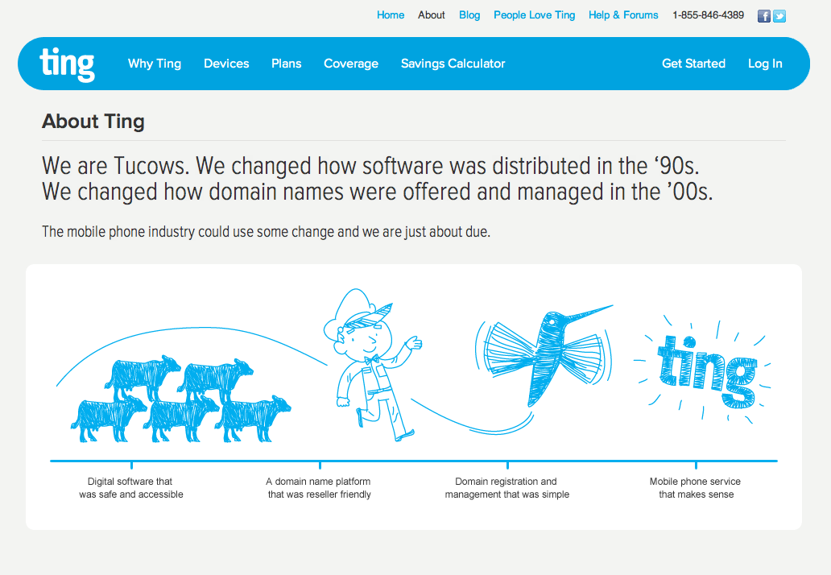Open the Plans section

coord(287,64)
